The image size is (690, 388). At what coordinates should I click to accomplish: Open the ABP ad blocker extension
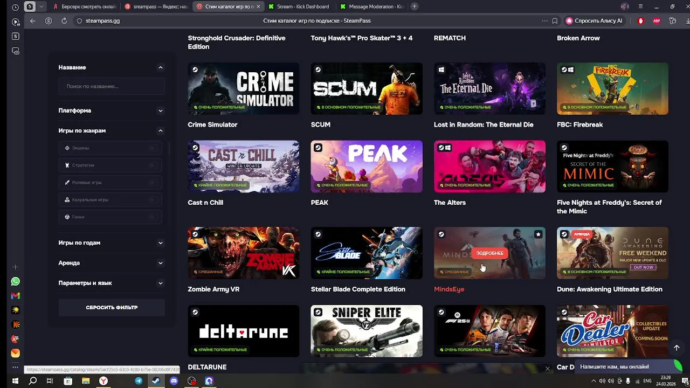(657, 20)
